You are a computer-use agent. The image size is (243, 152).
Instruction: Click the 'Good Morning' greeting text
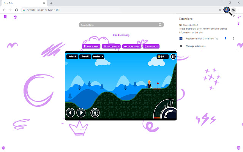click(121, 35)
